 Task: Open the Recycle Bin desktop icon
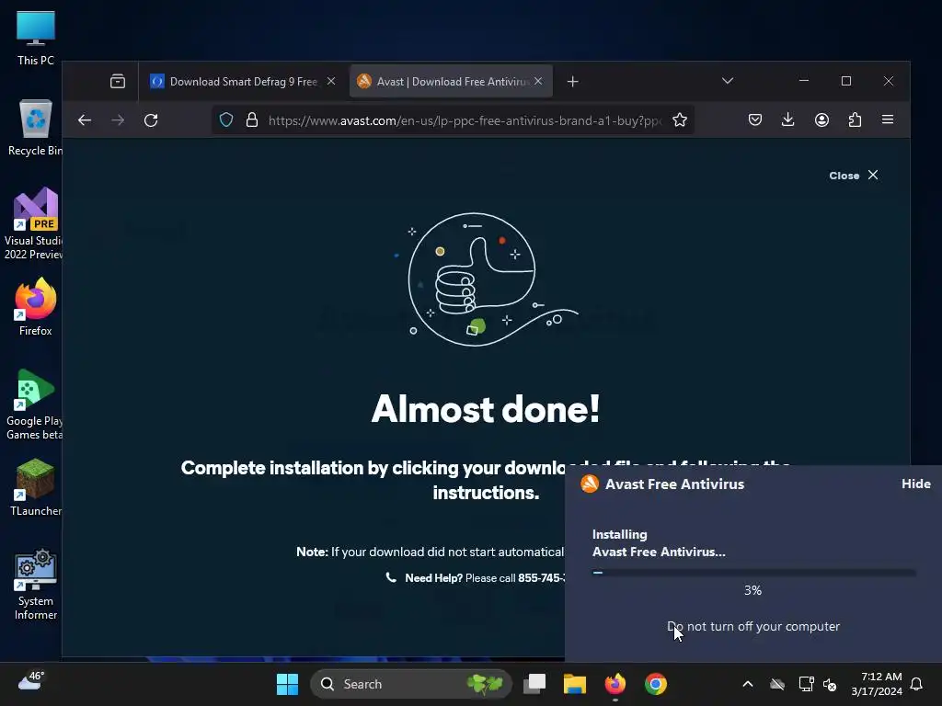tap(35, 127)
